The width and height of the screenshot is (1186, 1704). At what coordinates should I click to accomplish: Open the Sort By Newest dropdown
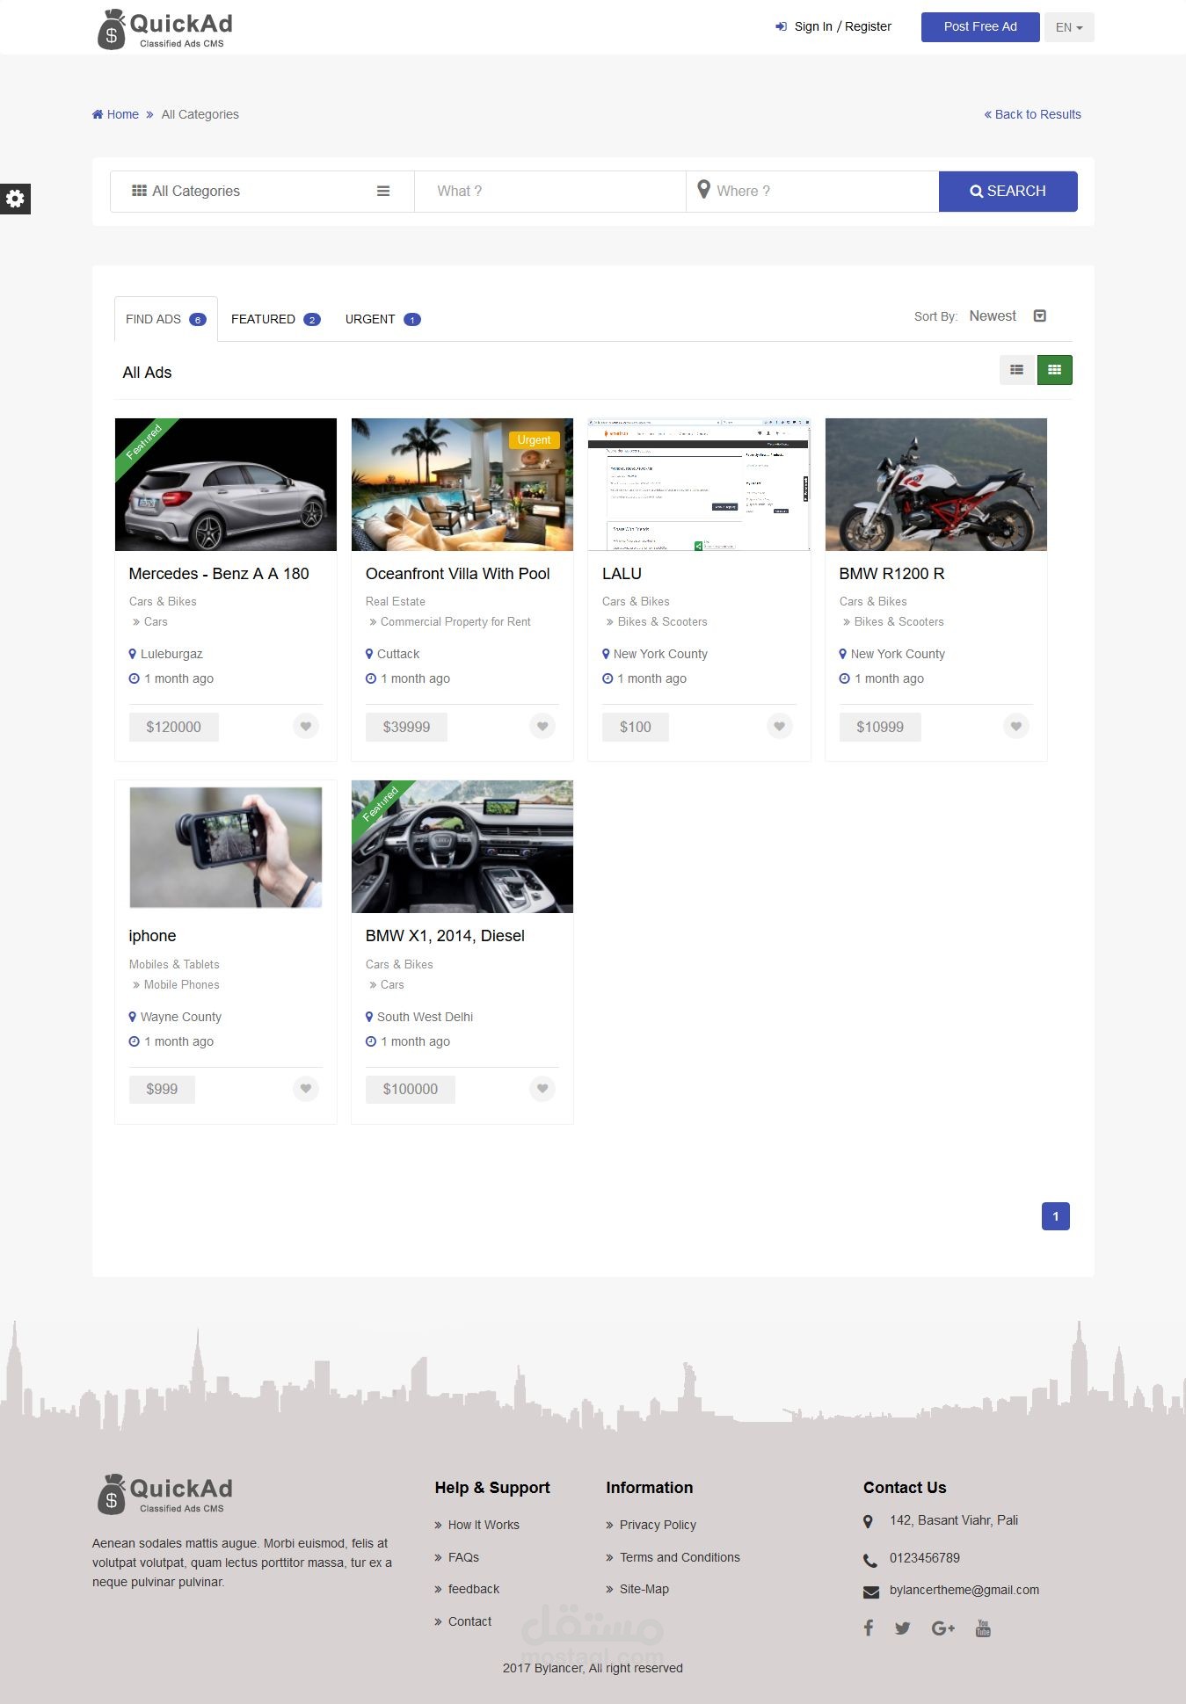1007,316
